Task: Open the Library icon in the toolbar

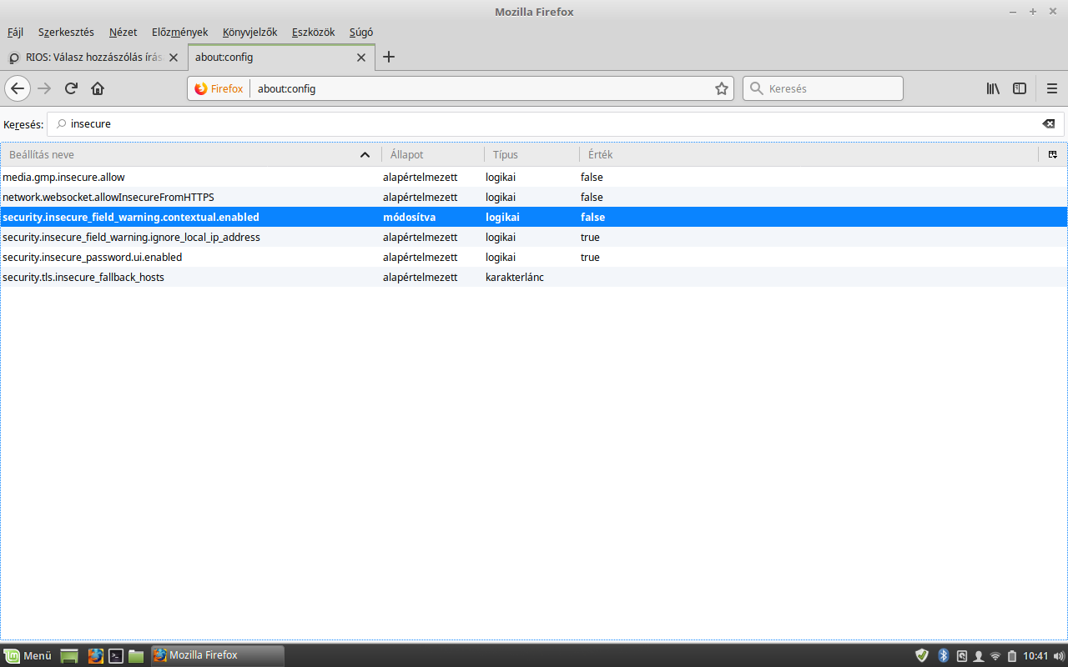Action: click(993, 88)
